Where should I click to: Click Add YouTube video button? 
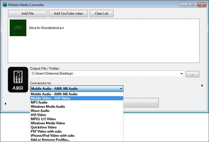[x=68, y=13]
